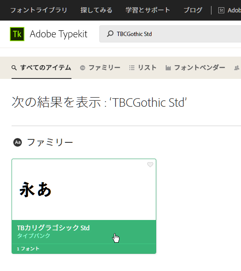This screenshot has height=271, width=241.
Task: Switch to the ファミリー tab
Action: (100, 68)
